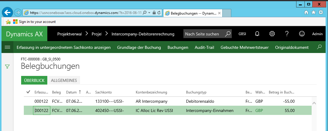Viewport: 328px width, 131px height.
Task: Click the help question mark icon
Action: pyautogui.click(x=287, y=34)
